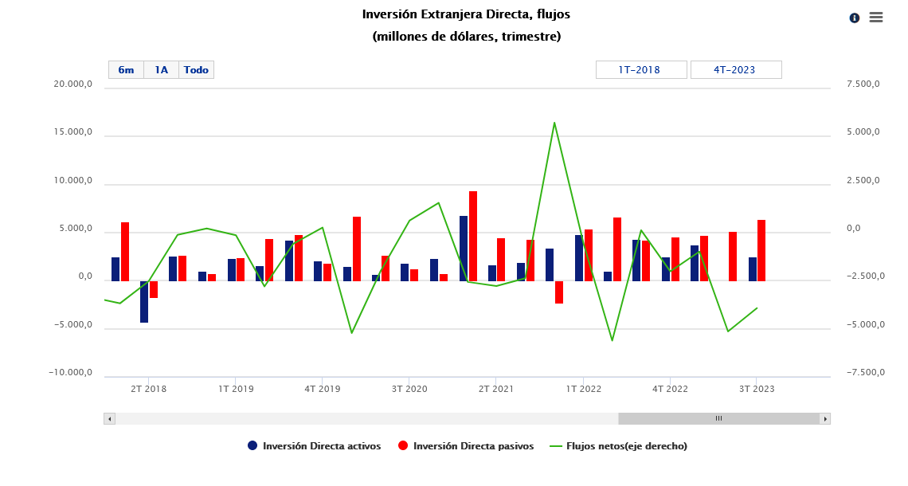Select the 6m range button

point(126,70)
